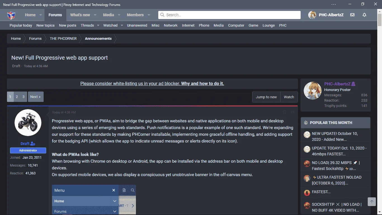Click the flame icon beside Popular This Month
This screenshot has width=382, height=215.
[x=306, y=123]
